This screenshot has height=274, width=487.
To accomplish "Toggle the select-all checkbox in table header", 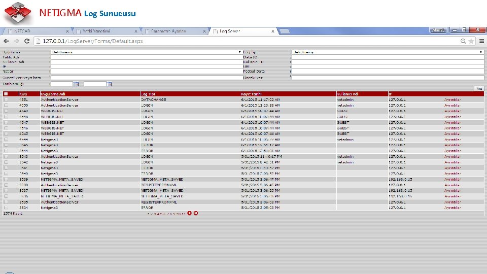I will click(x=6, y=94).
